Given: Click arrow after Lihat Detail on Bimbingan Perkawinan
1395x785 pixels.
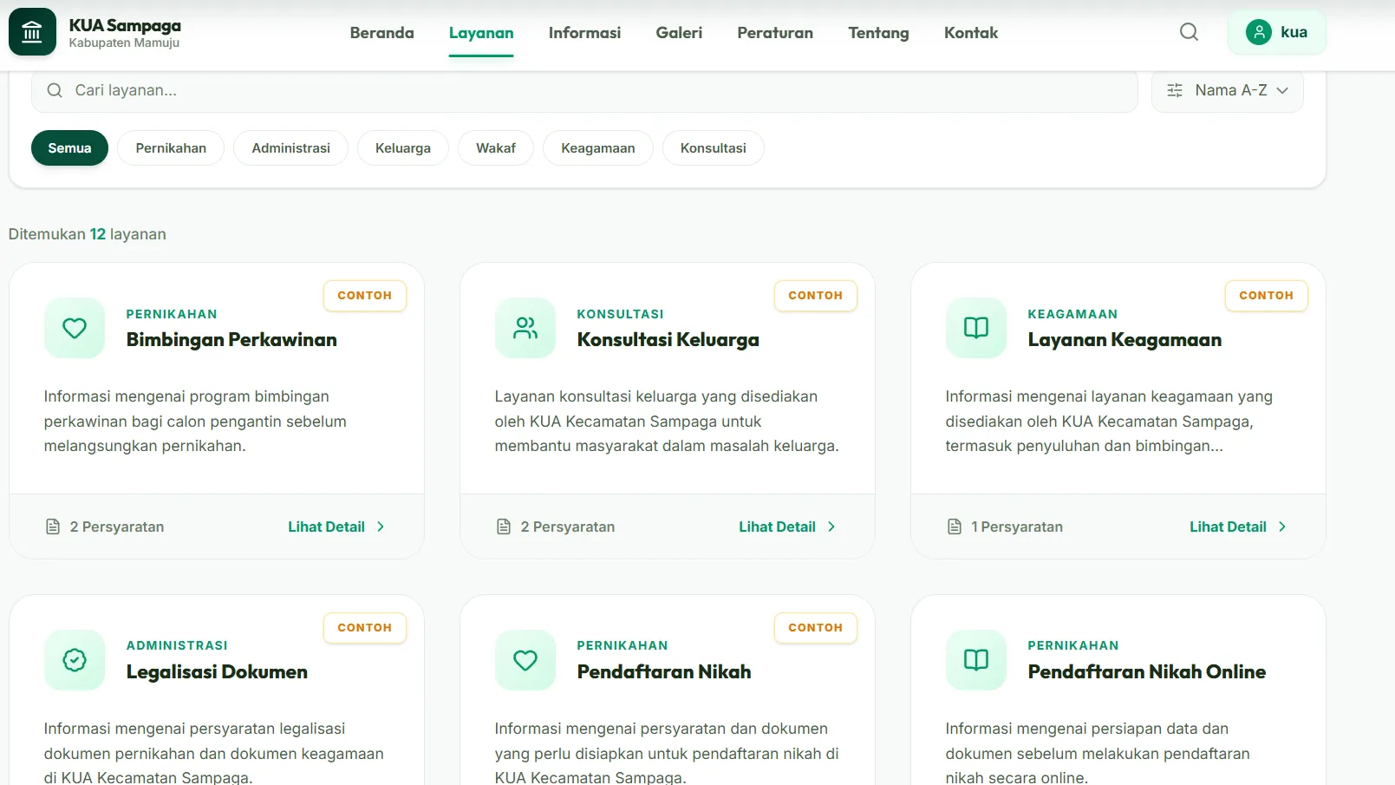Looking at the screenshot, I should coord(381,527).
